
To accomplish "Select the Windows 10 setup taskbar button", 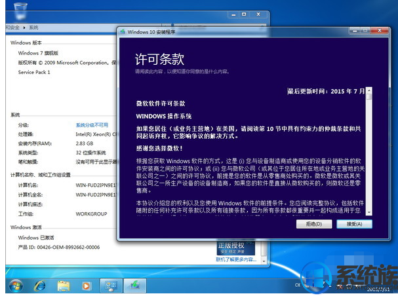I will pos(135,286).
